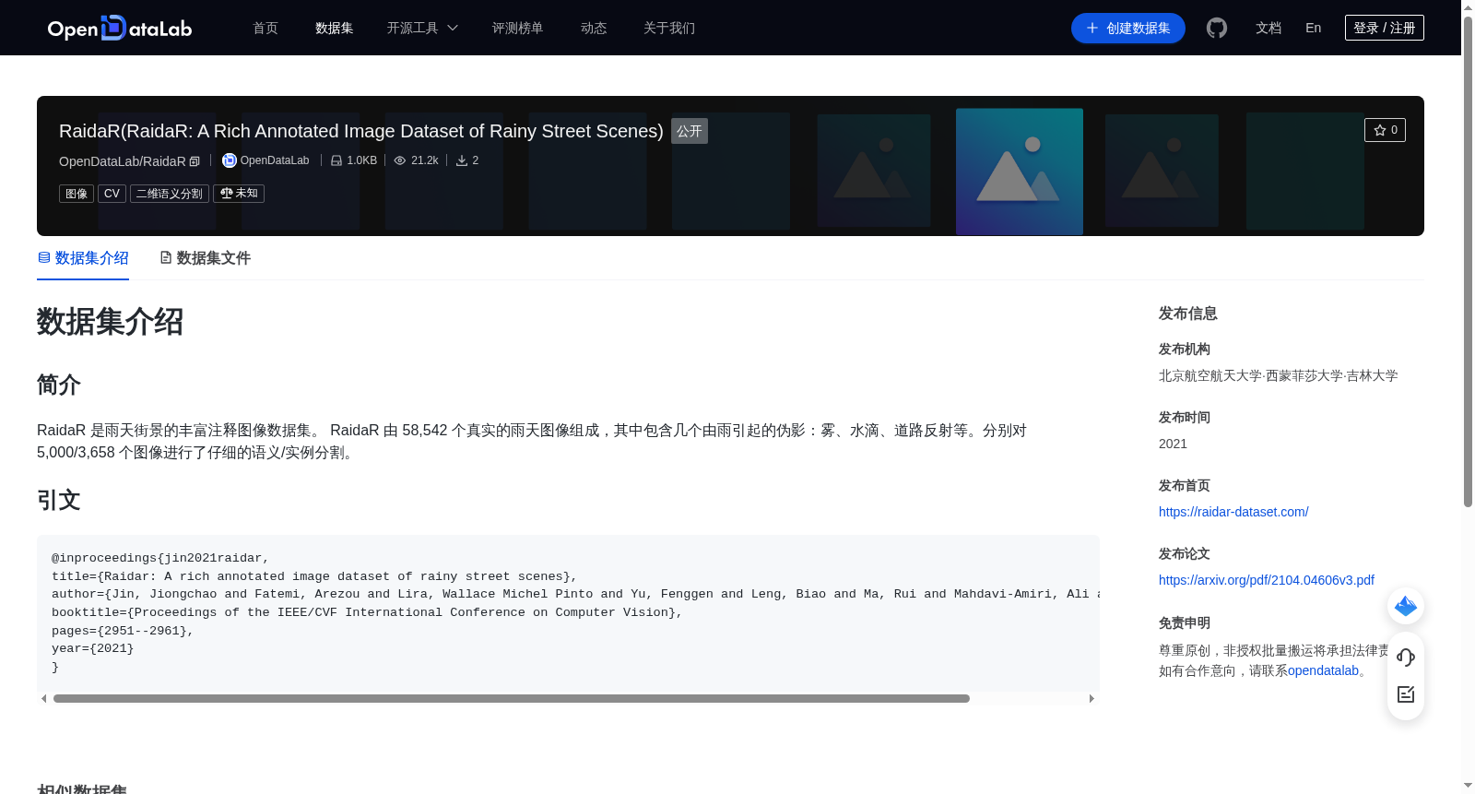The height and width of the screenshot is (794, 1475).
Task: Click the 公开 visibility badge
Action: coord(690,131)
